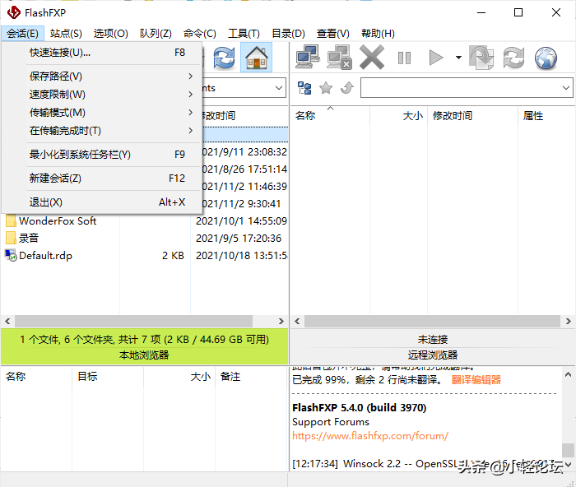Click log panel scroll up arrow
This screenshot has height=487, width=576.
pos(568,374)
